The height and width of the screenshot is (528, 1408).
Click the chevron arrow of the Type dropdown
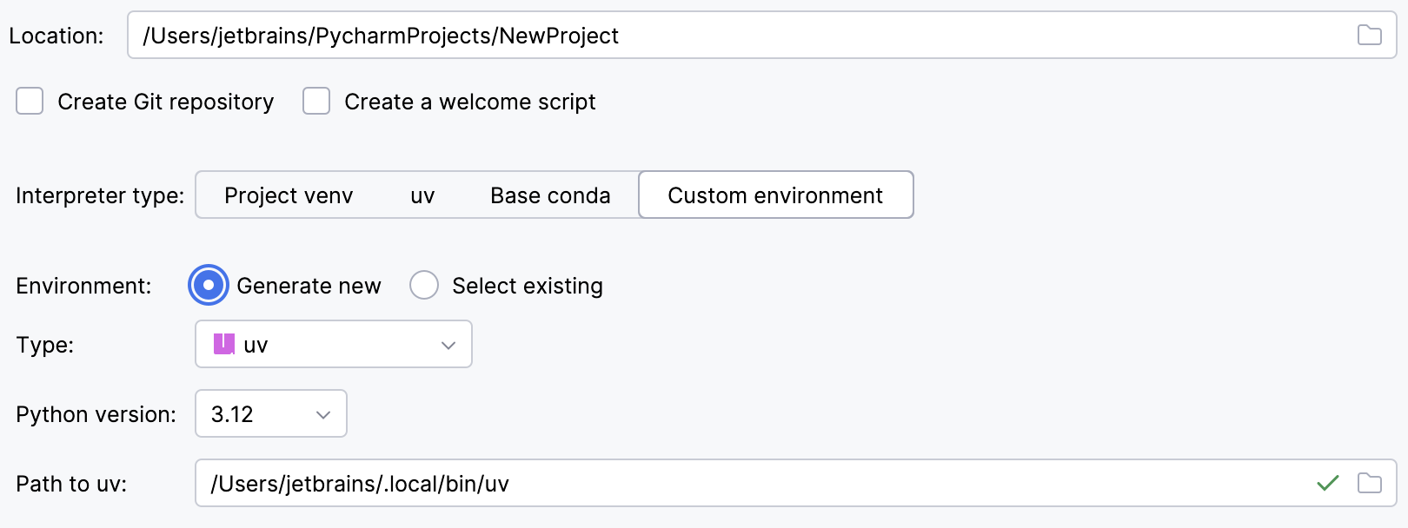448,345
